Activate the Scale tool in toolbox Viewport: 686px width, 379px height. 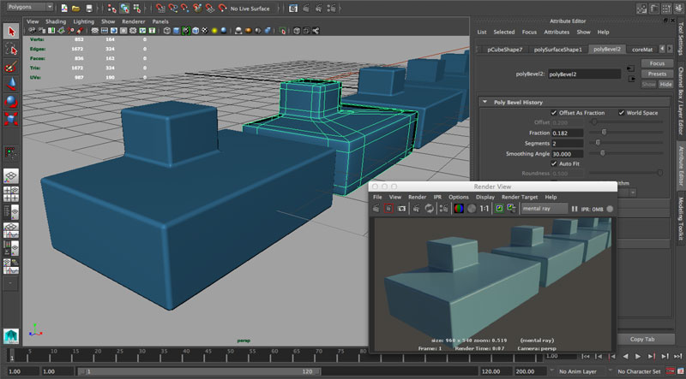tap(11, 118)
